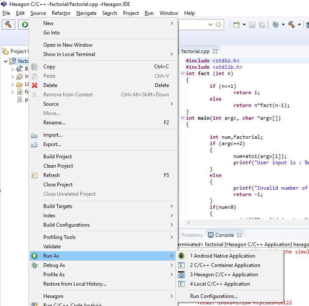The image size is (309, 306).
Task: Click the Android Native Application icon
Action: 181,256
